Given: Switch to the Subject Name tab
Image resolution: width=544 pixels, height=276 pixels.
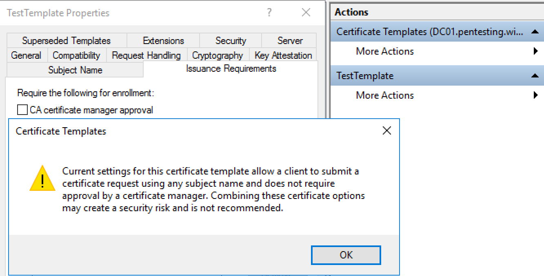Looking at the screenshot, I should tap(75, 70).
